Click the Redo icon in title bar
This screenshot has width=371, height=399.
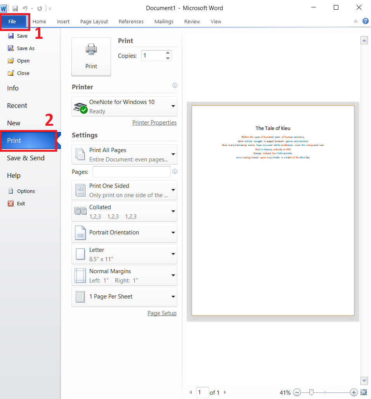click(40, 8)
